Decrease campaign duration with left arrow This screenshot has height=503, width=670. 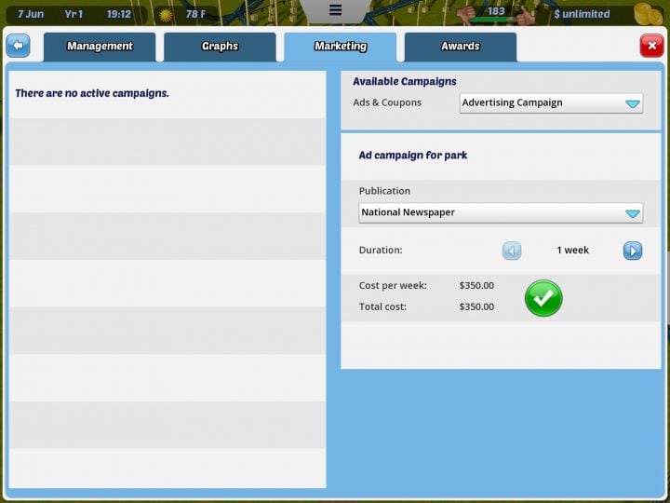click(512, 251)
